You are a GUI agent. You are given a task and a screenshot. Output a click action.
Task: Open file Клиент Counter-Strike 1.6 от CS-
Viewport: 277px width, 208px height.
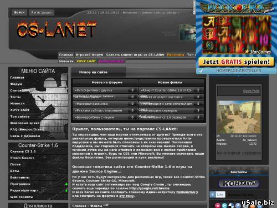click(166, 90)
